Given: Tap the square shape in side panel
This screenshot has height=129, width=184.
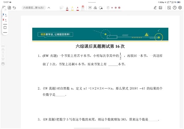Looking at the screenshot, I should pos(5,28).
